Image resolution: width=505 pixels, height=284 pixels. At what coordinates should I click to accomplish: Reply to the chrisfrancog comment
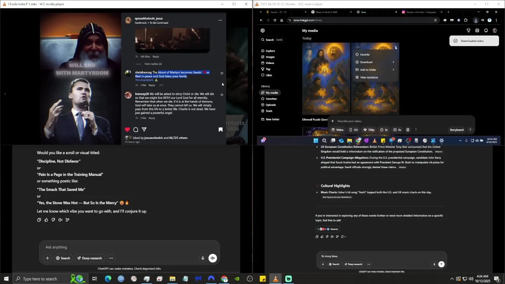(152, 85)
